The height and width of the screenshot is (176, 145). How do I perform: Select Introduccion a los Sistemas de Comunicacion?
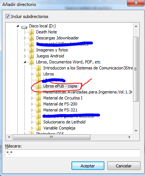pyautogui.click(x=88, y=68)
